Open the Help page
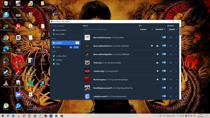Viewport: 210px width, 118px height. [x=56, y=64]
